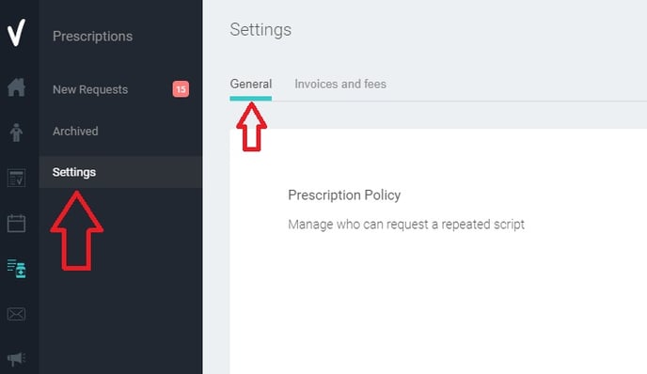Click the Settings page title
647x374 pixels.
pyautogui.click(x=260, y=30)
